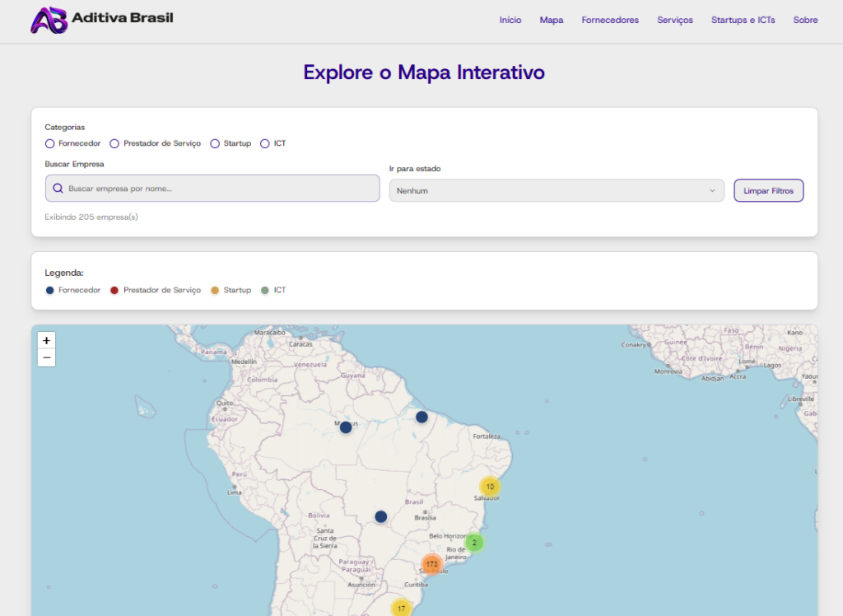Click the search magnifier icon
The image size is (843, 616).
point(58,189)
